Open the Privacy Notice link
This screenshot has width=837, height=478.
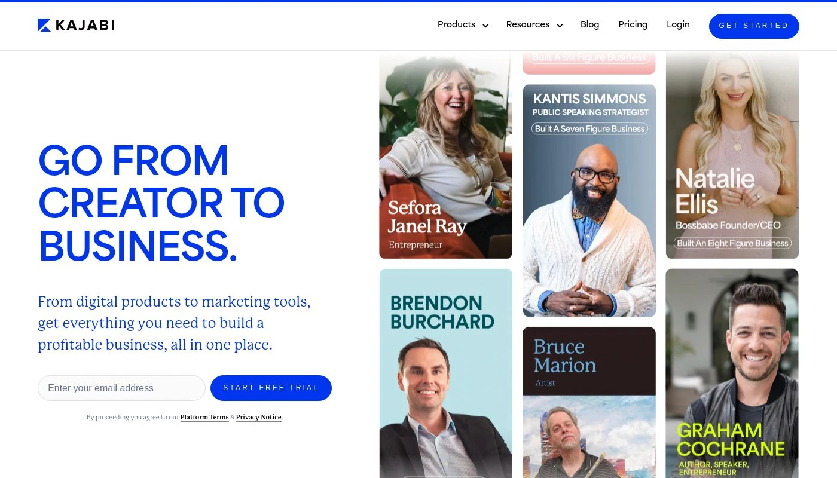[258, 417]
